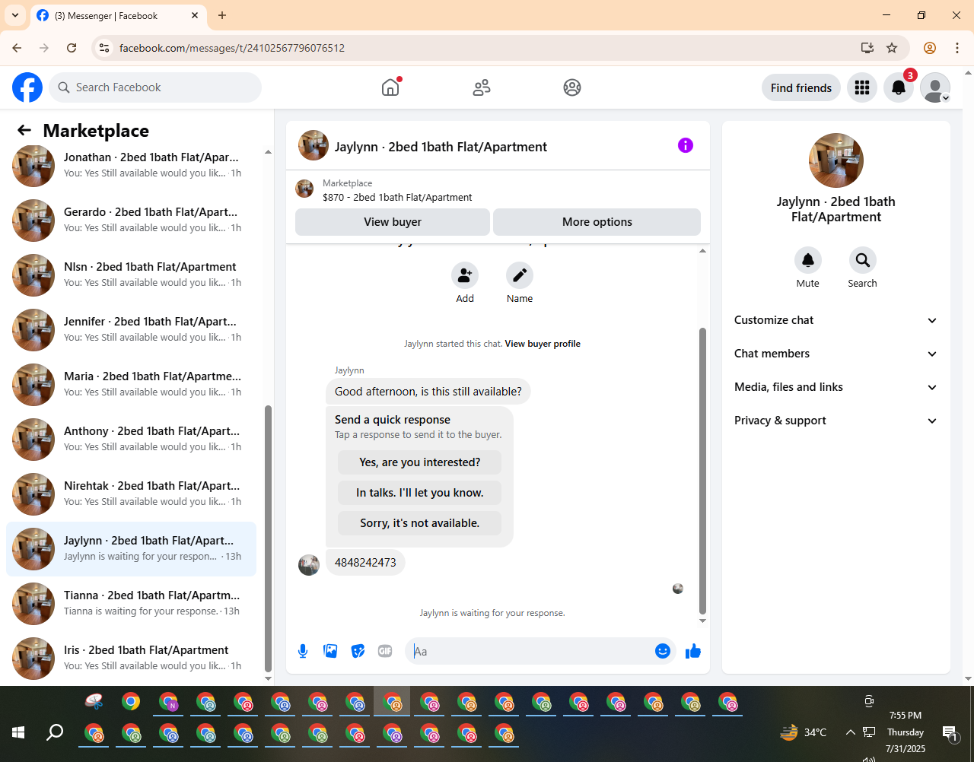Open Gerardo's conversation in the list
The height and width of the screenshot is (762, 974).
point(131,220)
